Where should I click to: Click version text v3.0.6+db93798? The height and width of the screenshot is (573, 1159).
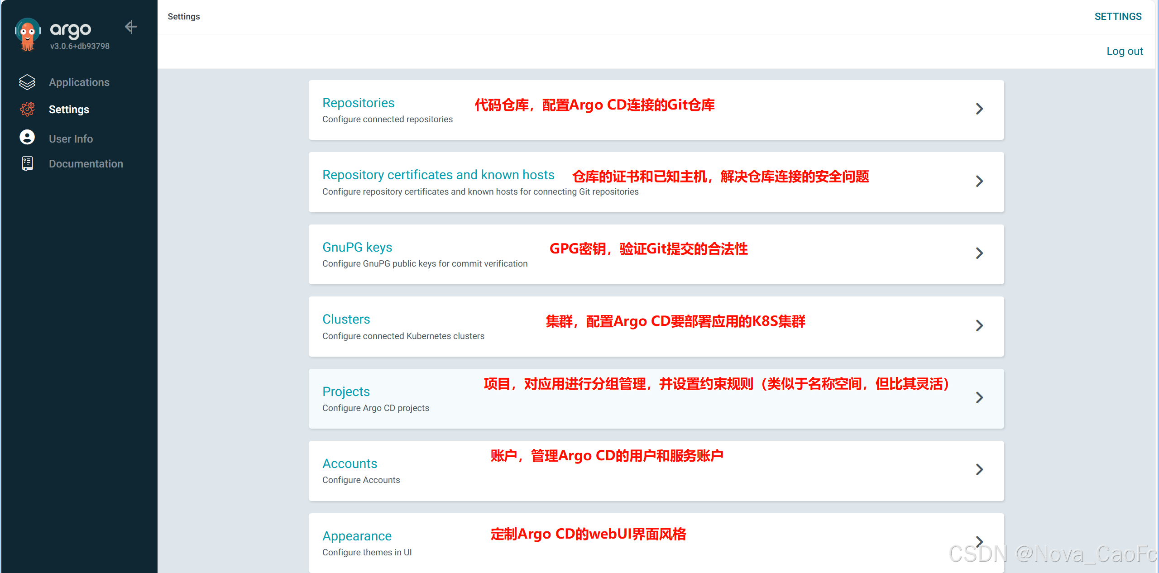click(x=80, y=46)
